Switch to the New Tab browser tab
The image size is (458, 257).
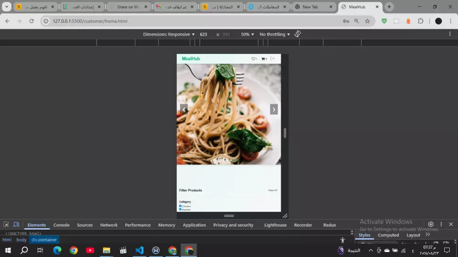314,7
